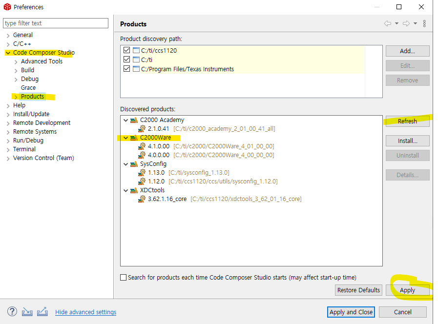Expand the C/C++ preferences node
The image size is (438, 324).
click(x=8, y=44)
